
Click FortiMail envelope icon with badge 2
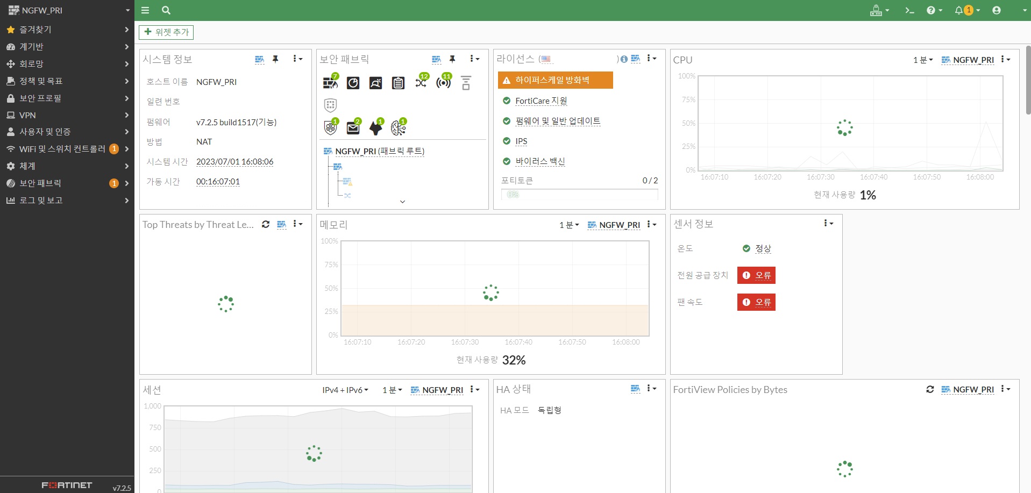pos(354,127)
